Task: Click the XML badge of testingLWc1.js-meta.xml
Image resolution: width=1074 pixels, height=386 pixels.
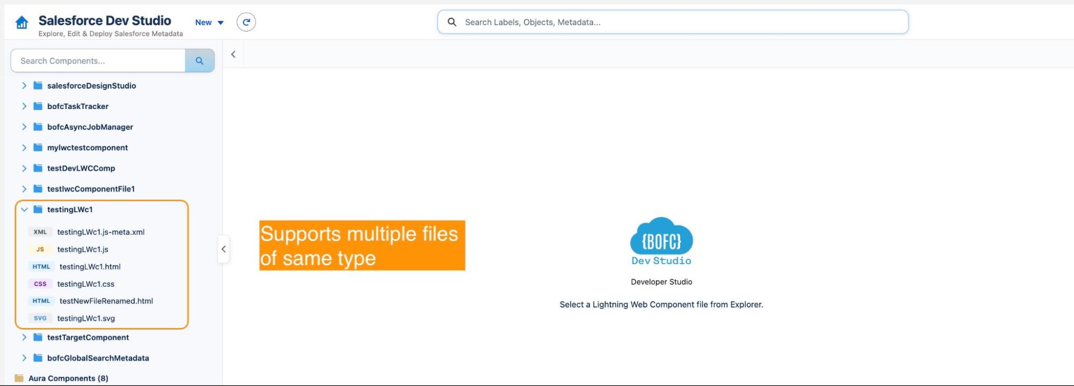Action: [40, 232]
